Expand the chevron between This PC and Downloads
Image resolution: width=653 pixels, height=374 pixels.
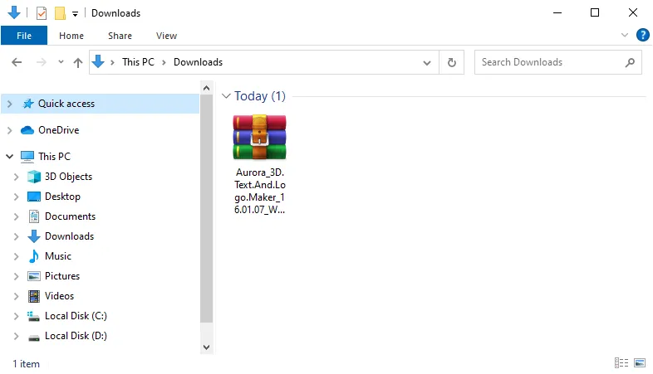coord(164,62)
